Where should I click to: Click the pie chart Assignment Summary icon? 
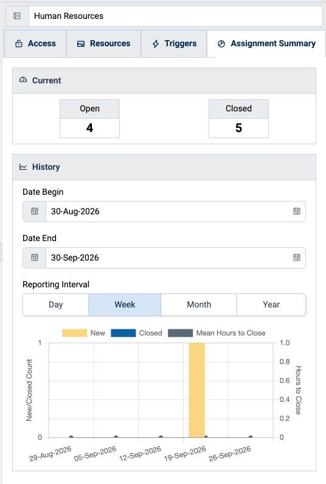(221, 44)
